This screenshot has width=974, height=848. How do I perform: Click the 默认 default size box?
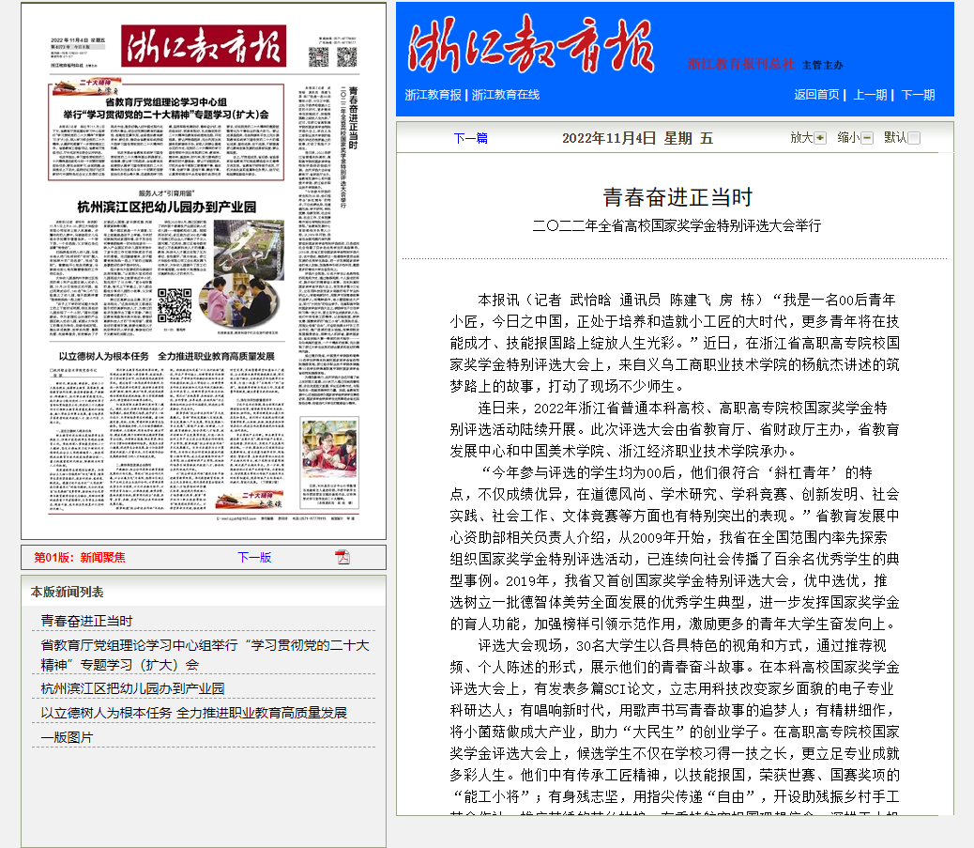click(914, 138)
